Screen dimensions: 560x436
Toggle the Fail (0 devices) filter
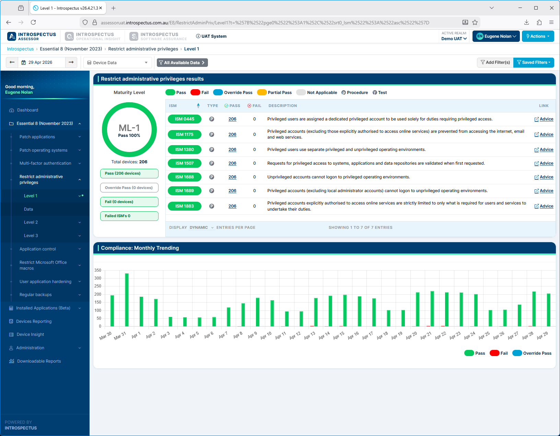click(x=129, y=202)
